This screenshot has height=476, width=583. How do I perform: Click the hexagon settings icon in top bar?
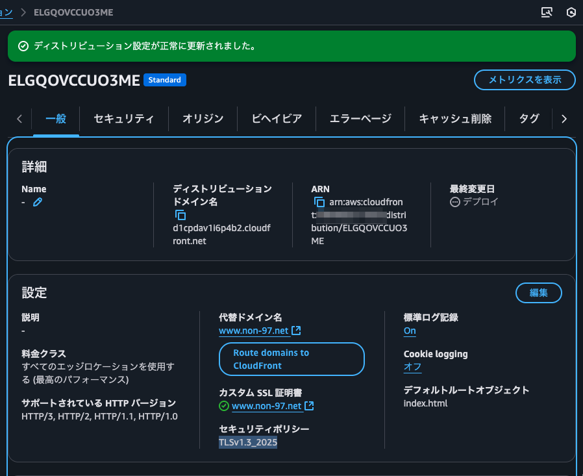click(571, 12)
